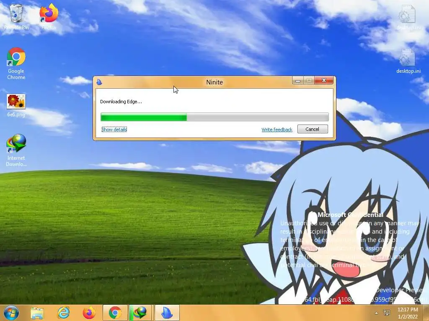Image resolution: width=429 pixels, height=321 pixels.
Task: Open the Write feedback link
Action: pos(277,130)
